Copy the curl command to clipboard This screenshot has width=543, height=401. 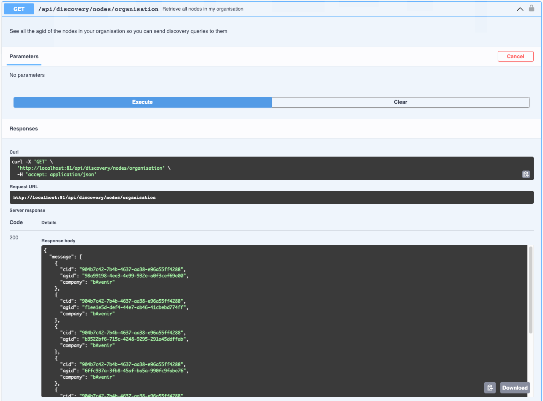point(526,174)
